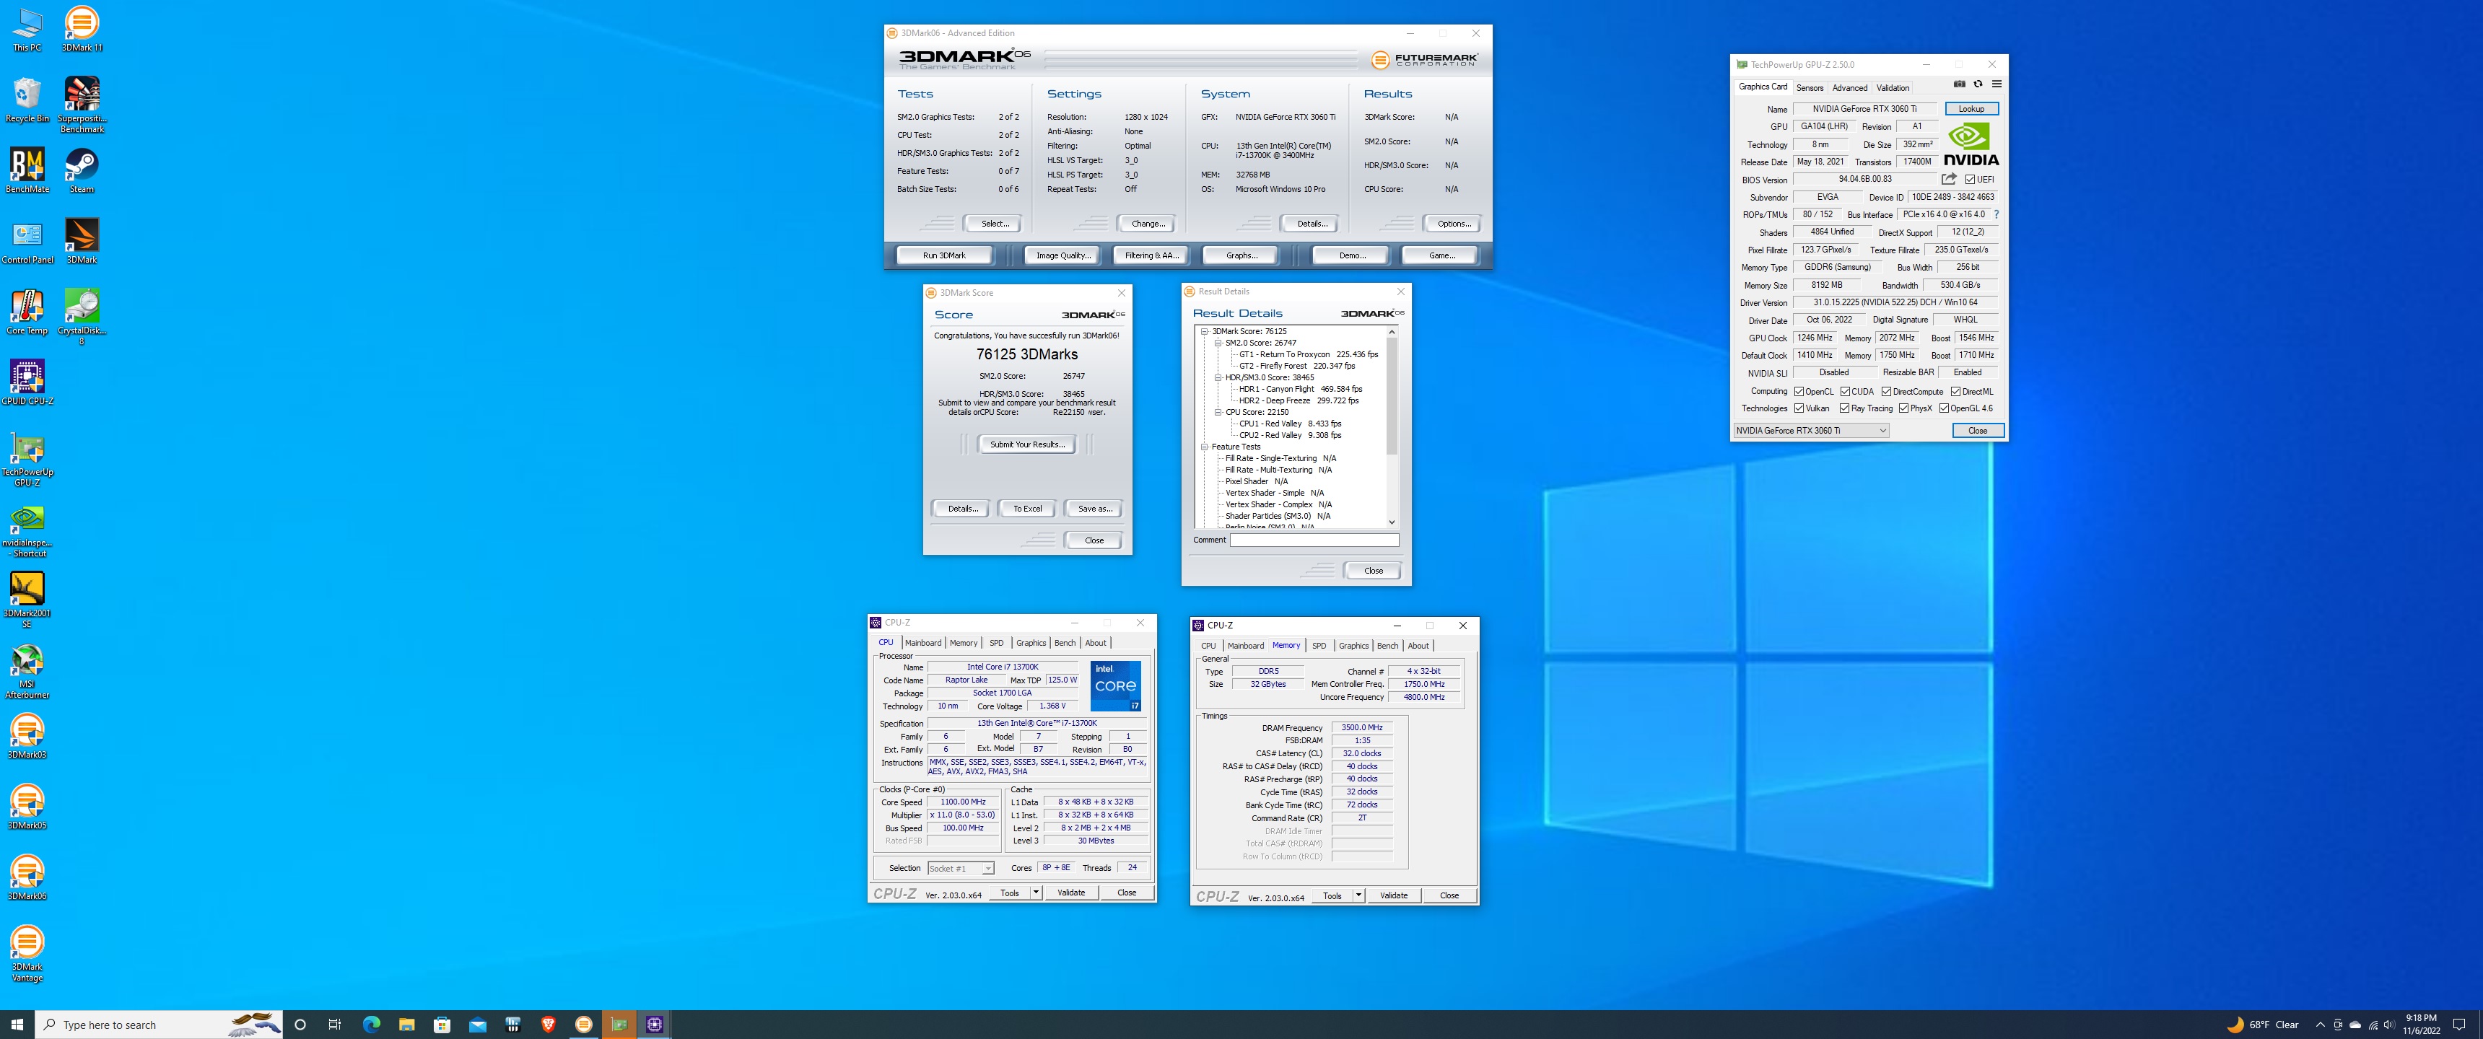Toggle the OpenGL 4.6 checkbox
The height and width of the screenshot is (1039, 2483).
[x=1945, y=408]
